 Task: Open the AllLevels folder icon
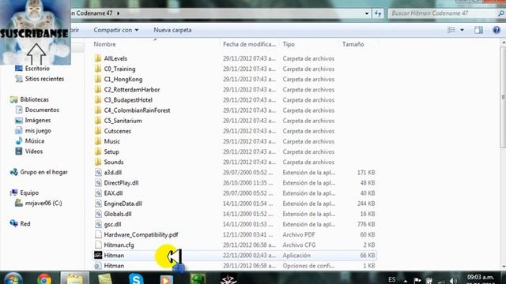98,58
